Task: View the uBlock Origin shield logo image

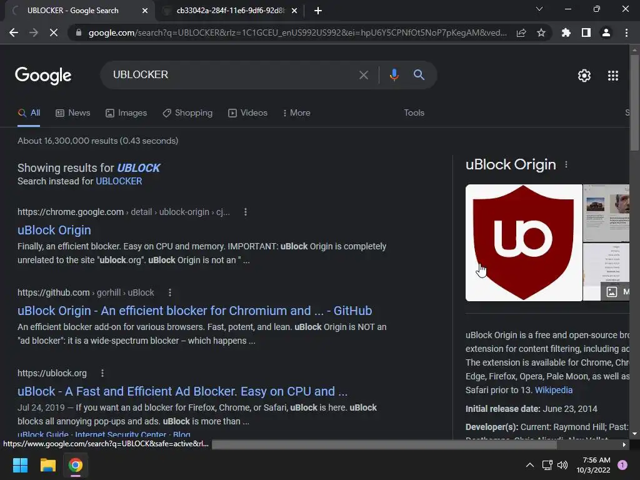Action: (524, 243)
